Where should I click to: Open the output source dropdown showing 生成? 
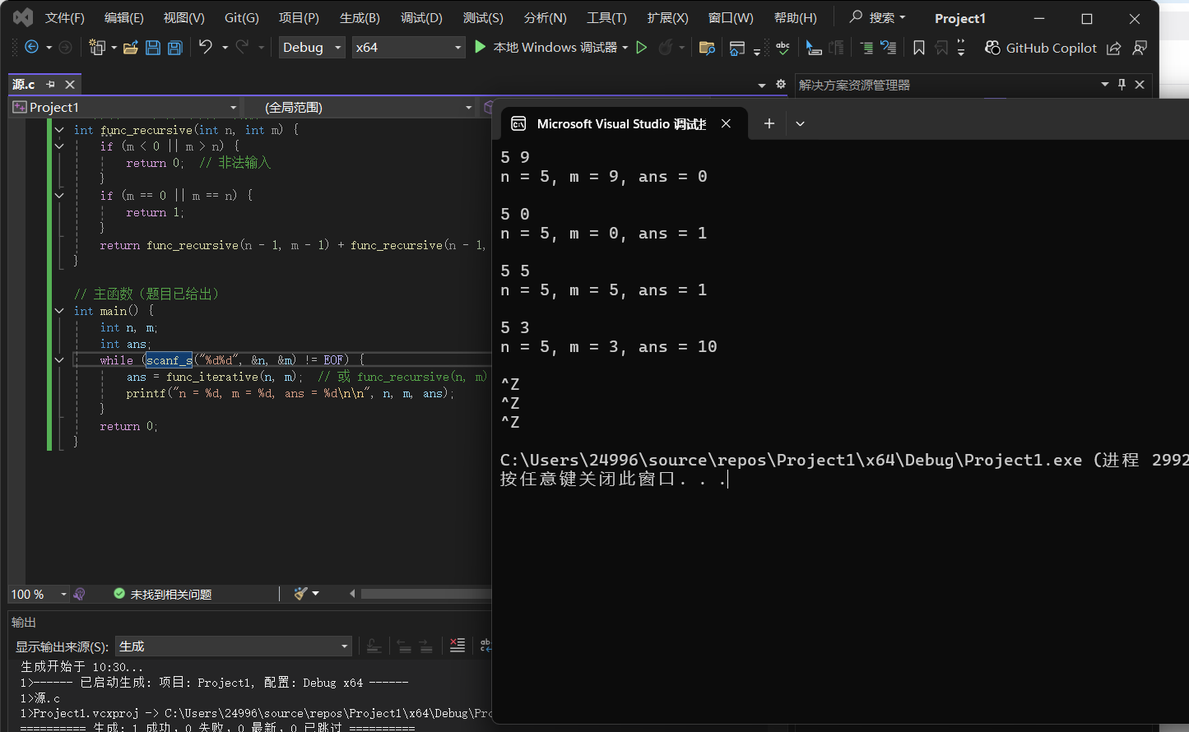click(x=234, y=646)
